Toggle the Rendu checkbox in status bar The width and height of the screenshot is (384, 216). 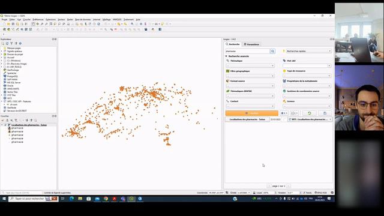point(304,193)
